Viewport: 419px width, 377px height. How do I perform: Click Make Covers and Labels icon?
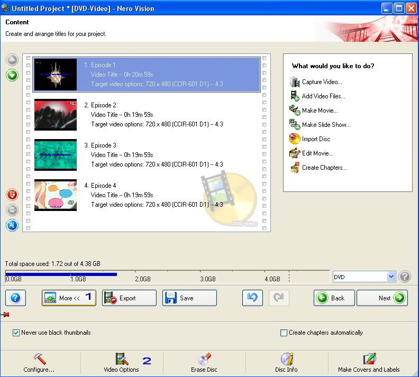pos(370,359)
